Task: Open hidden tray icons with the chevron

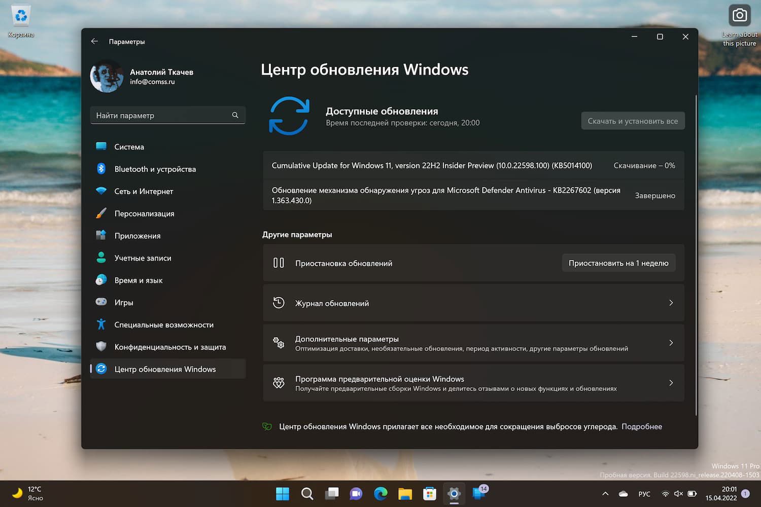Action: (605, 493)
